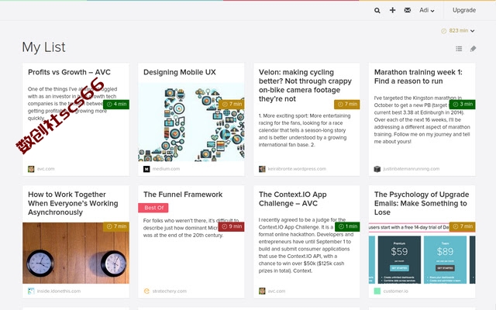Screen dimensions: 496x310
Task: Click the My List heading
Action: pos(43,47)
